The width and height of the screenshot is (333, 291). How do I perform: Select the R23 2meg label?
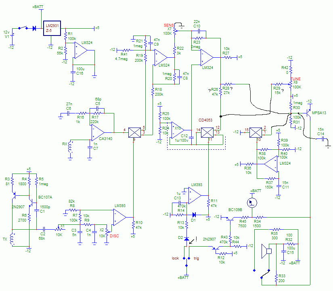pos(196,44)
